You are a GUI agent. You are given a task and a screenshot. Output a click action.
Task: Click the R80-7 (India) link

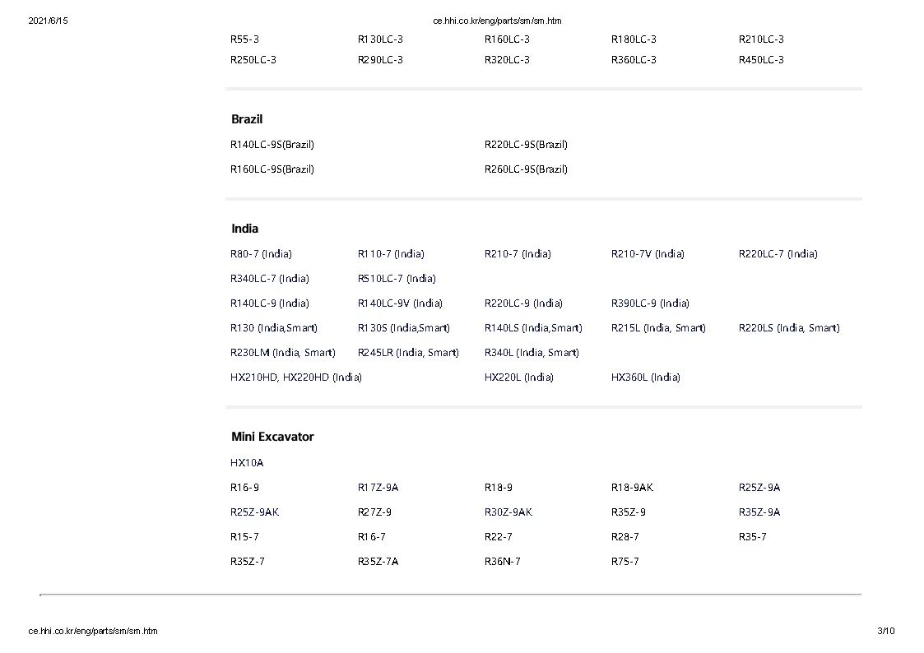point(261,254)
